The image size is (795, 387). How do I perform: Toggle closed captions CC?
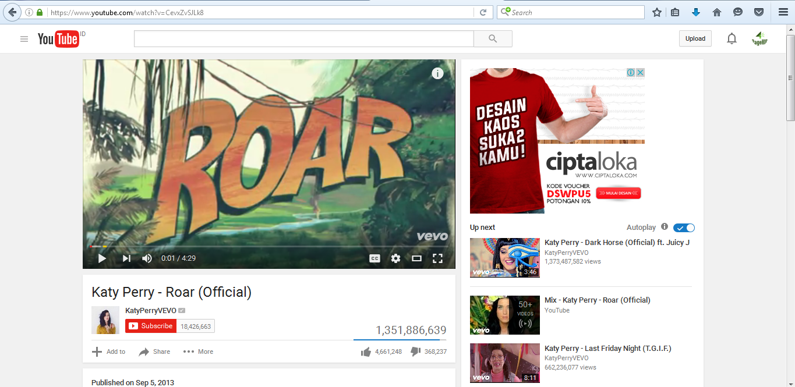tap(374, 258)
